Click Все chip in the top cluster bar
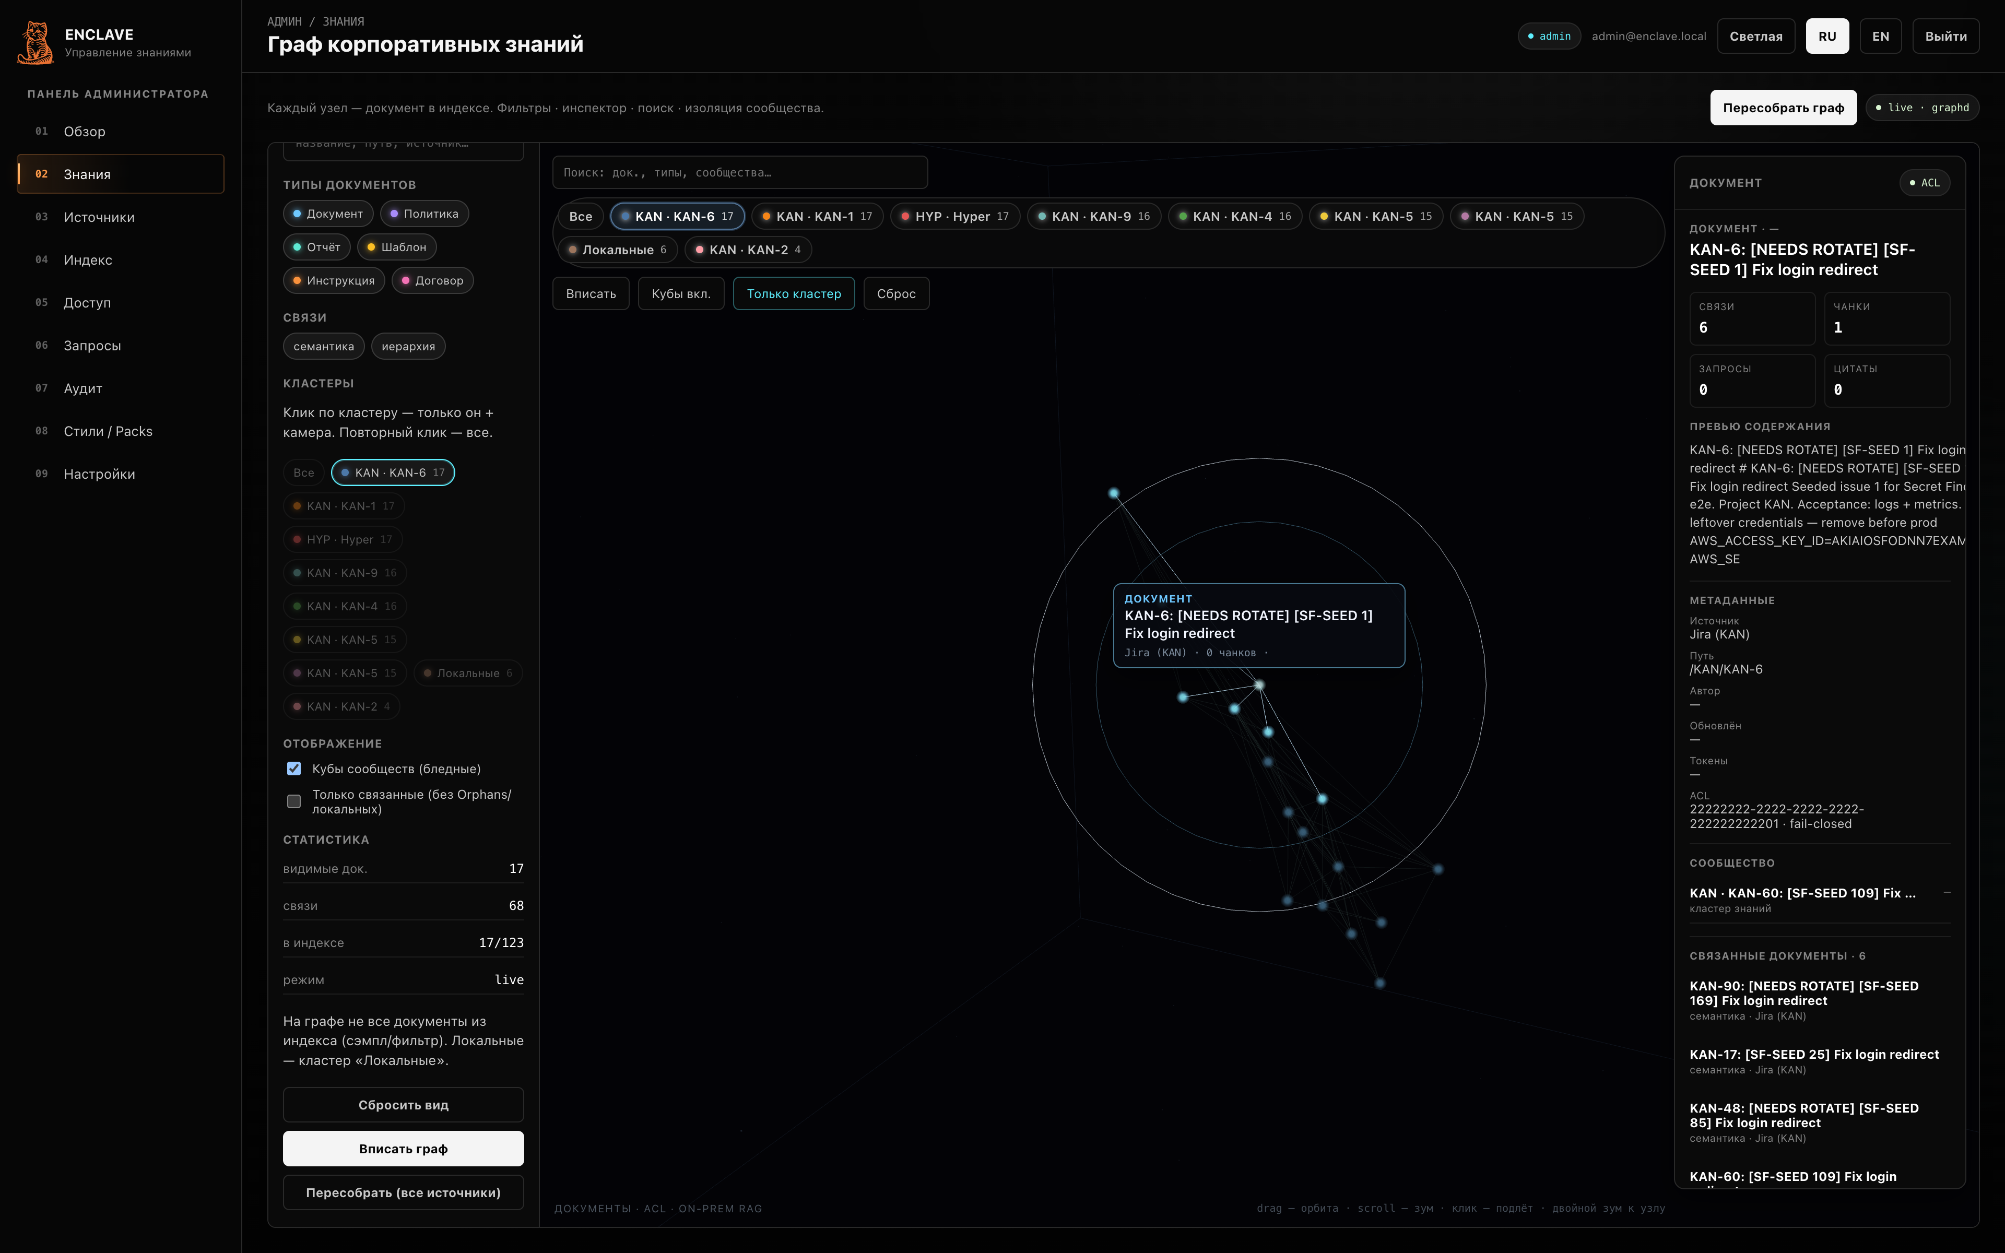Screen dimensions: 2005x1253 (581, 216)
